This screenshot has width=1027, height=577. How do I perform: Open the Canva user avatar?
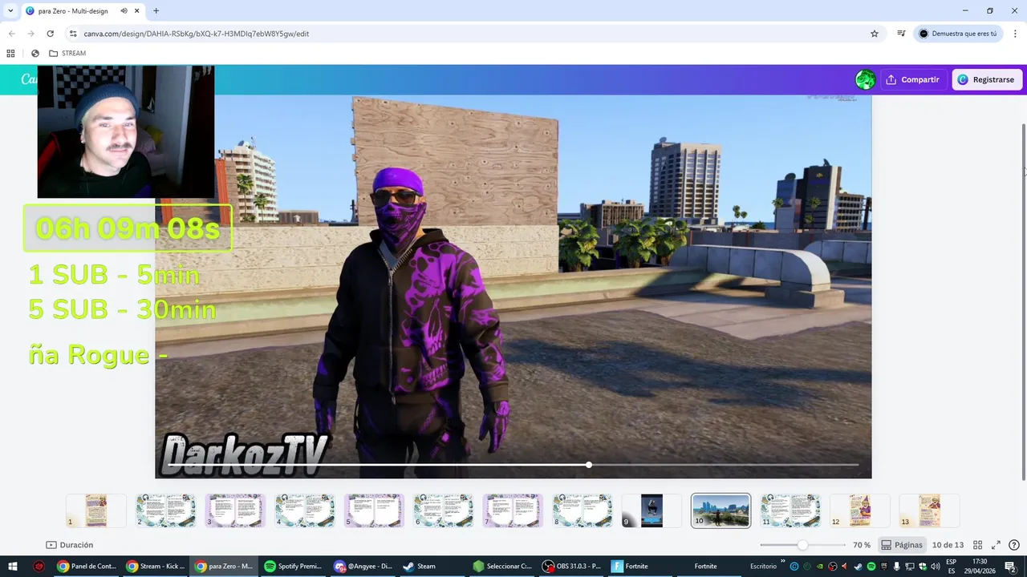[865, 79]
